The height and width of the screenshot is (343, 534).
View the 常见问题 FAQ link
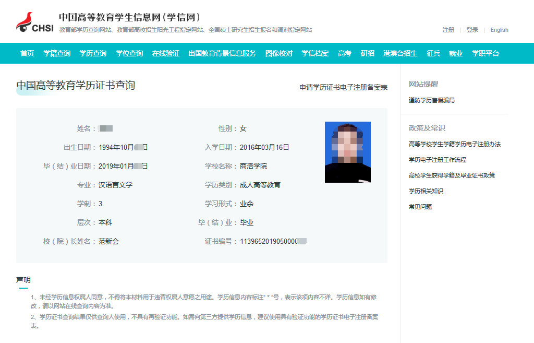coord(420,207)
